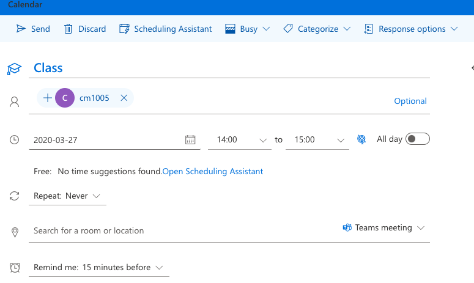474x283 pixels.
Task: Open the Categorize dropdown
Action: 317,29
